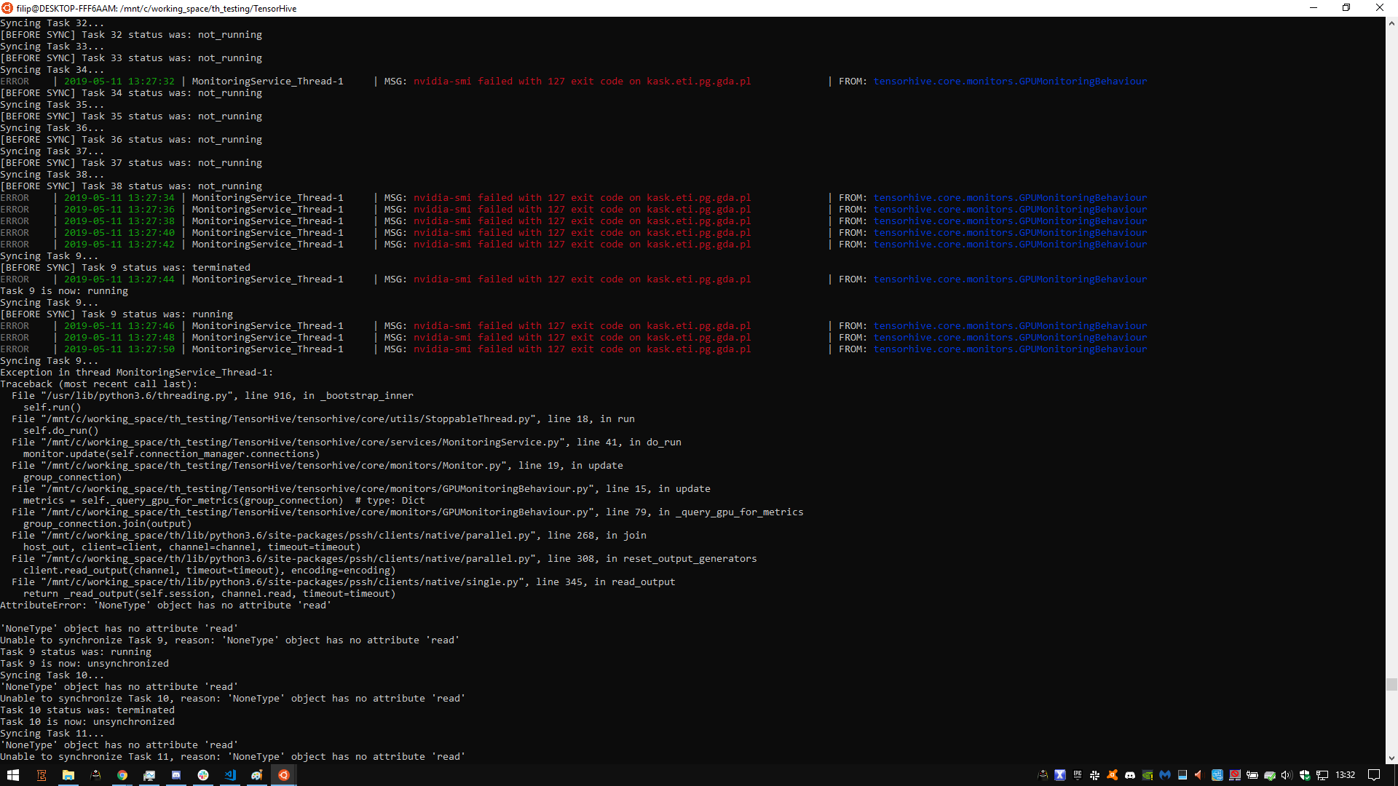
Task: Open Windows Security shield tray icon
Action: [x=1304, y=775]
